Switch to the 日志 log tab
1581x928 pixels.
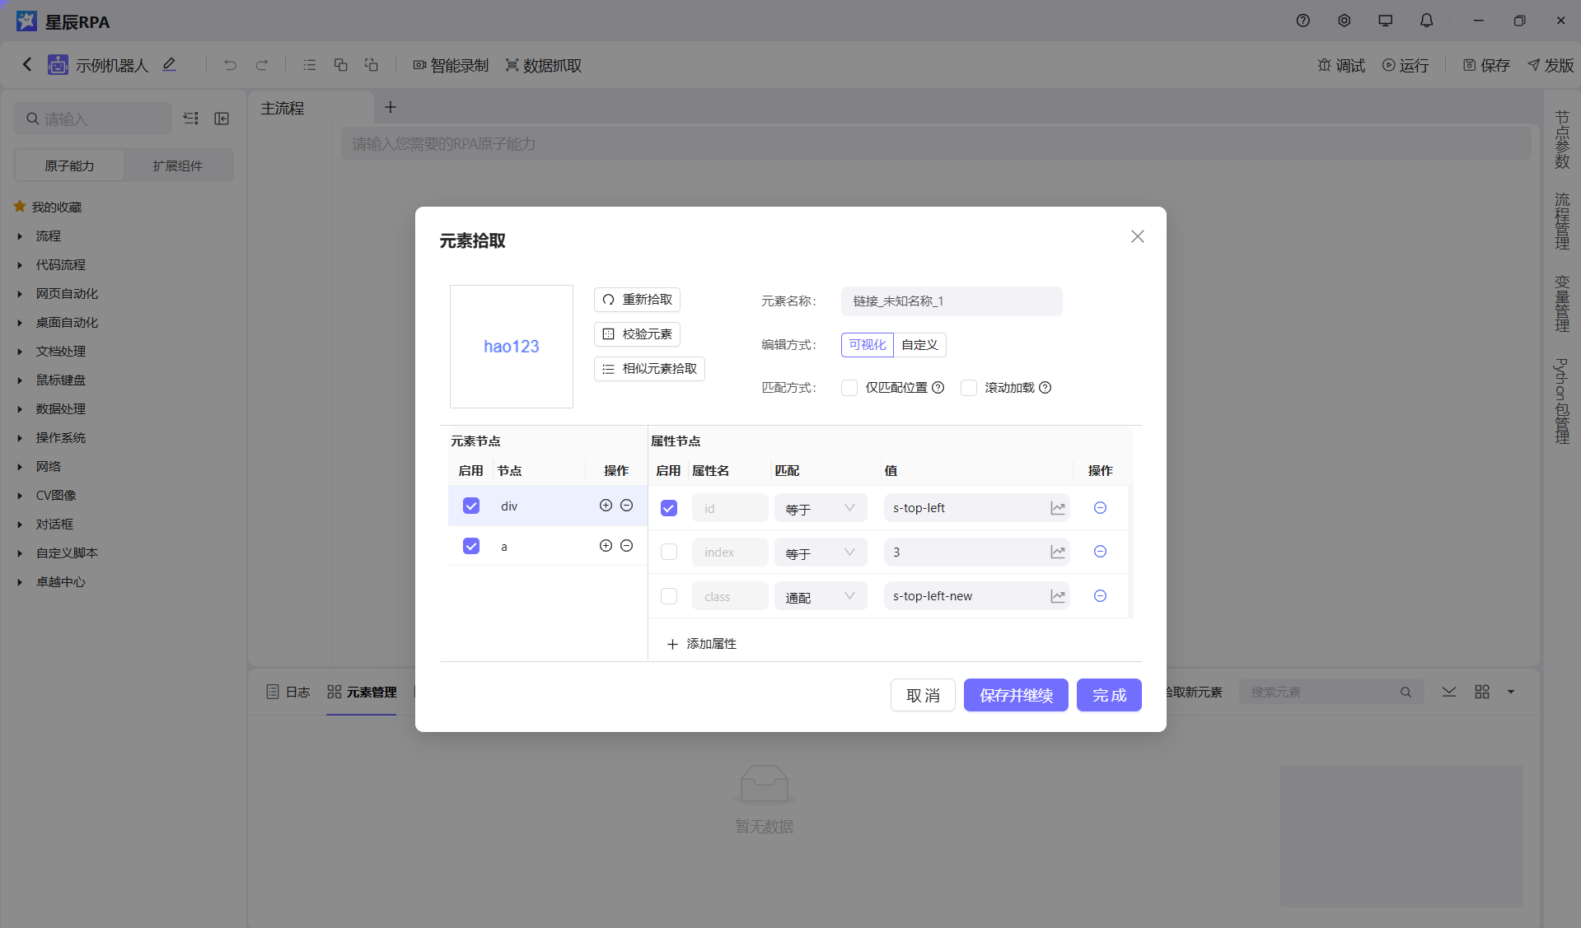288,693
